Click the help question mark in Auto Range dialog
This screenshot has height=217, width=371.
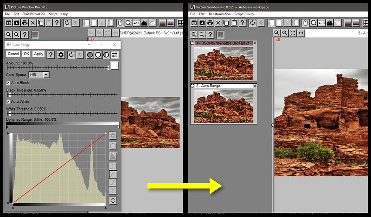click(x=51, y=55)
